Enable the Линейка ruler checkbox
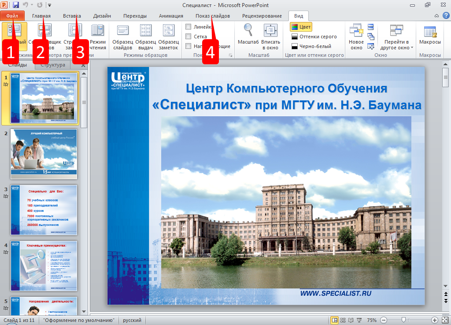 pyautogui.click(x=189, y=26)
